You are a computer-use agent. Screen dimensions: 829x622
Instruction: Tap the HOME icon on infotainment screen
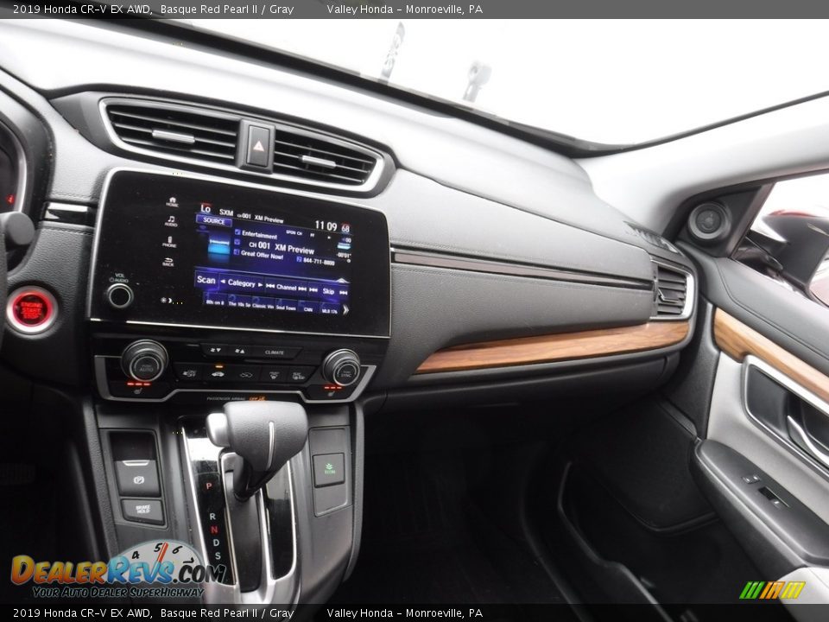click(173, 202)
